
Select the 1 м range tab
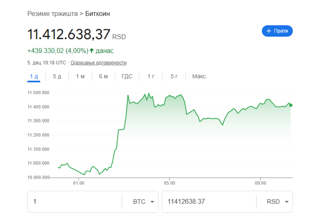(x=80, y=76)
